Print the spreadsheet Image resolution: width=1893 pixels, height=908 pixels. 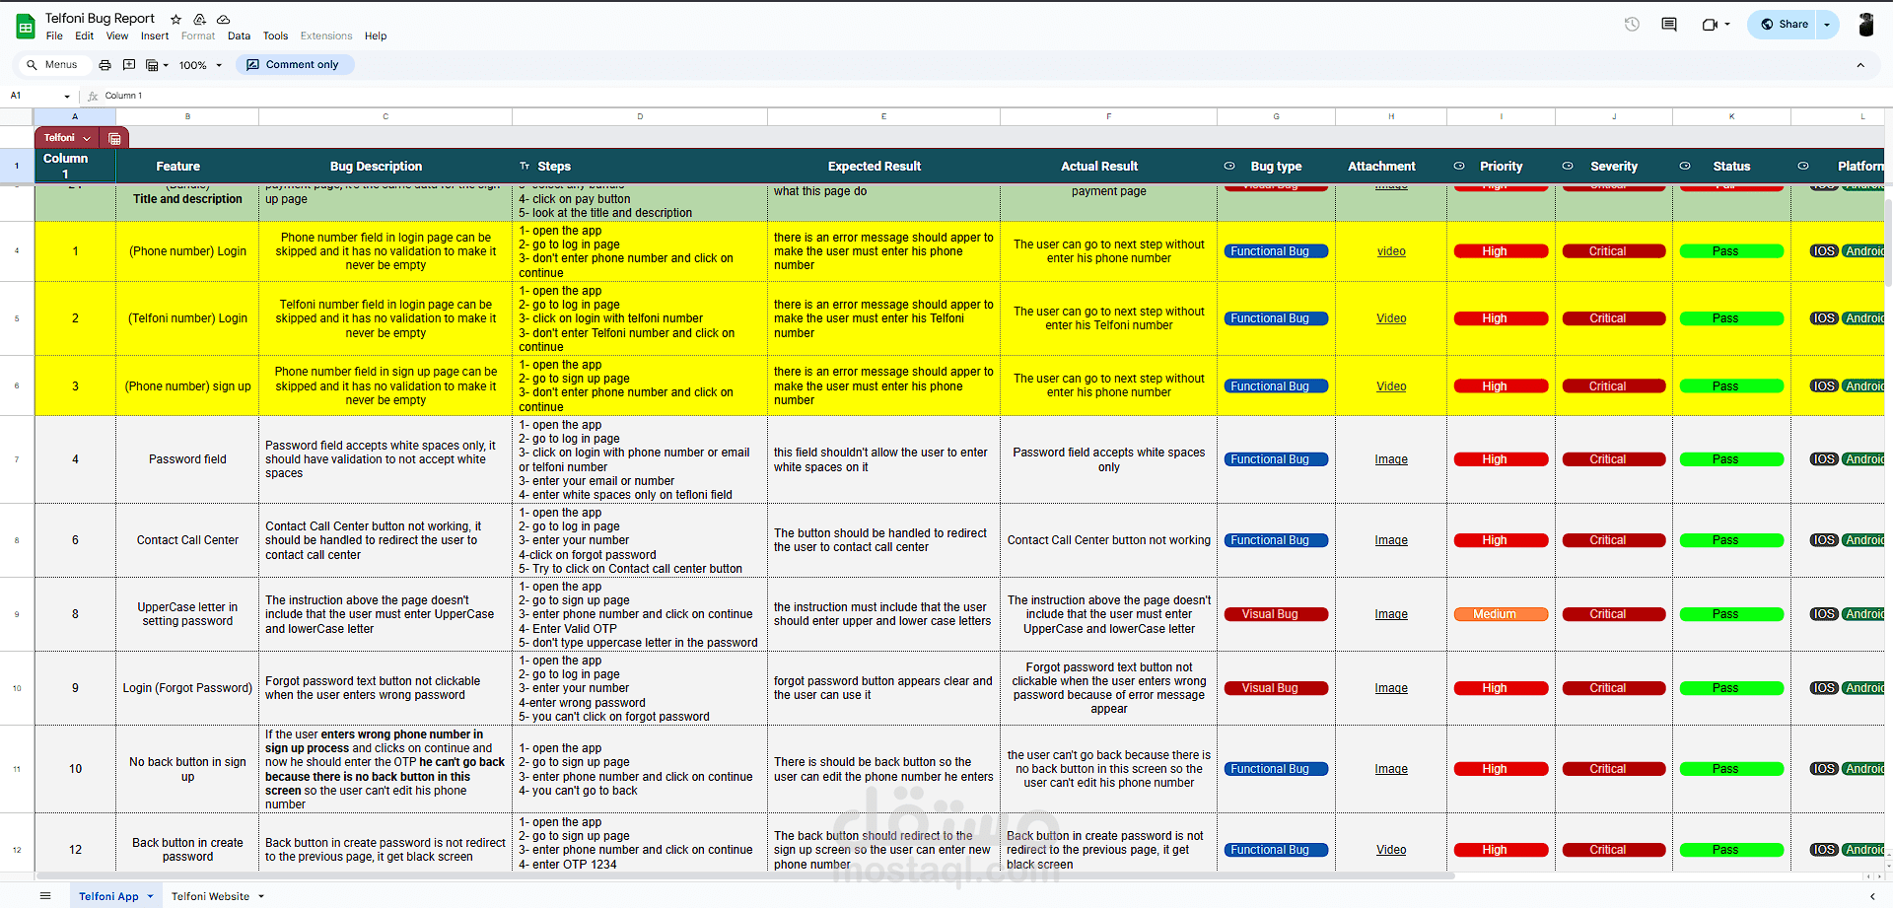click(105, 65)
